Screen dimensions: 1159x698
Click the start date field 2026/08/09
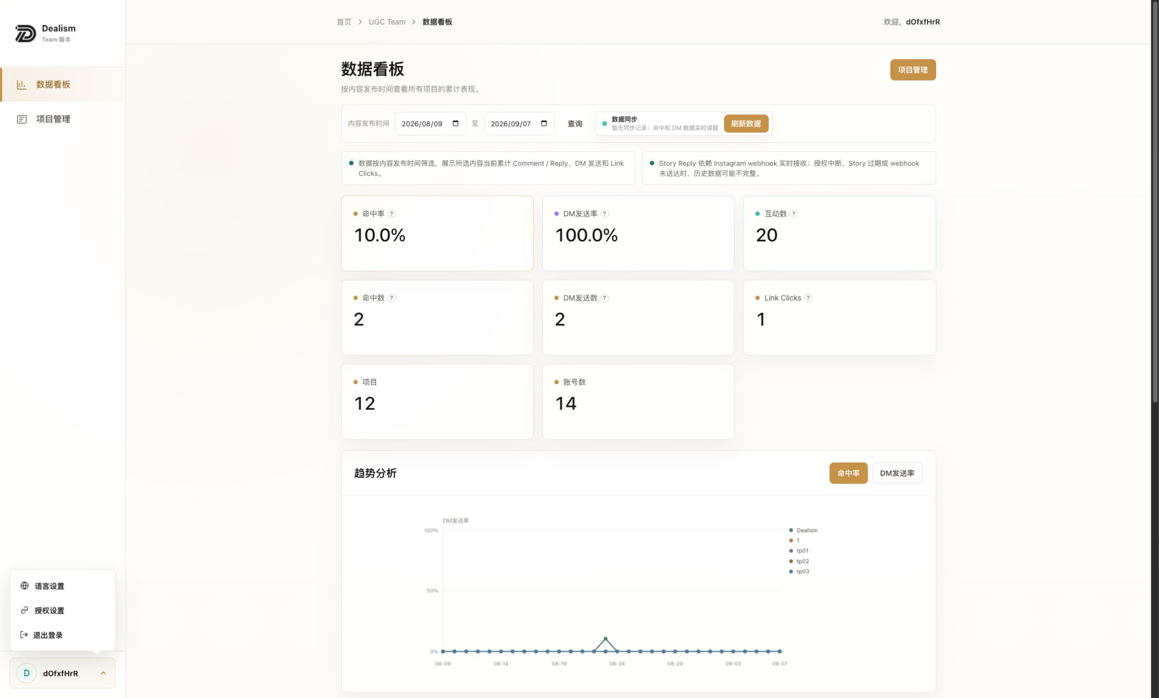pos(431,123)
